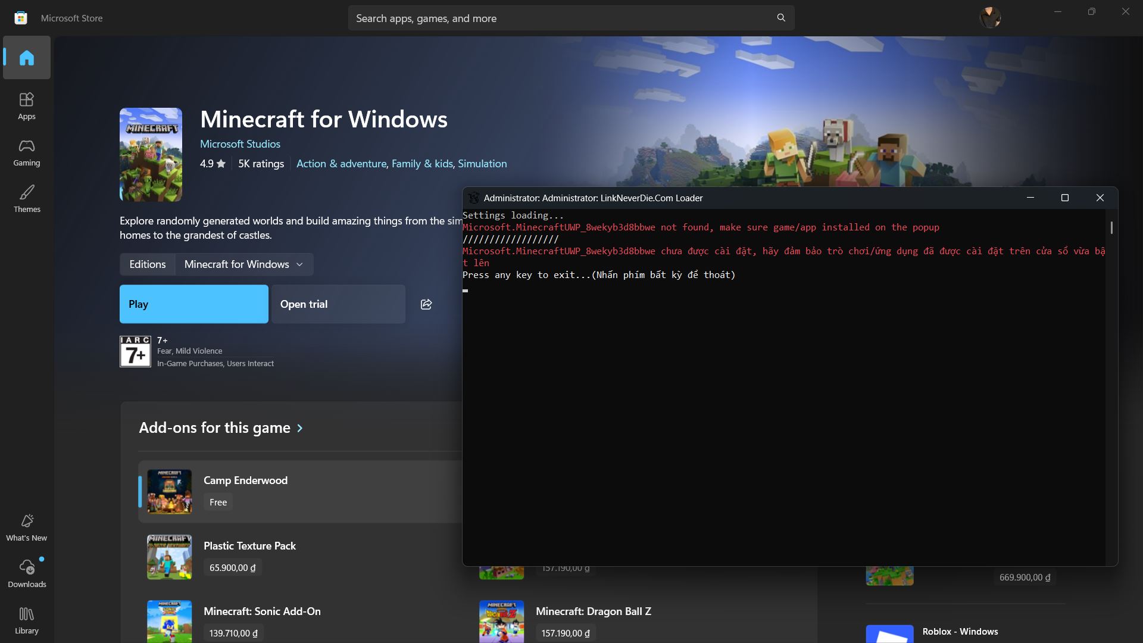Click the share icon beside Open trial
The image size is (1143, 643).
[x=426, y=304]
